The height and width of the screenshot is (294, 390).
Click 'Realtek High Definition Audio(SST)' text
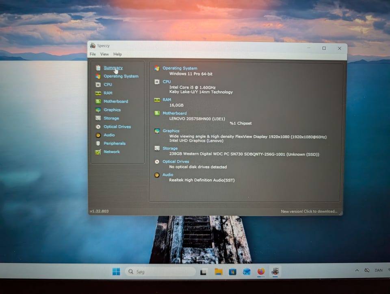point(202,180)
